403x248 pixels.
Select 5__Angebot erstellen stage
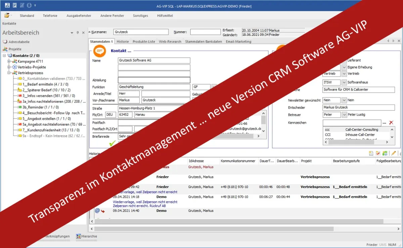[x=46, y=118]
